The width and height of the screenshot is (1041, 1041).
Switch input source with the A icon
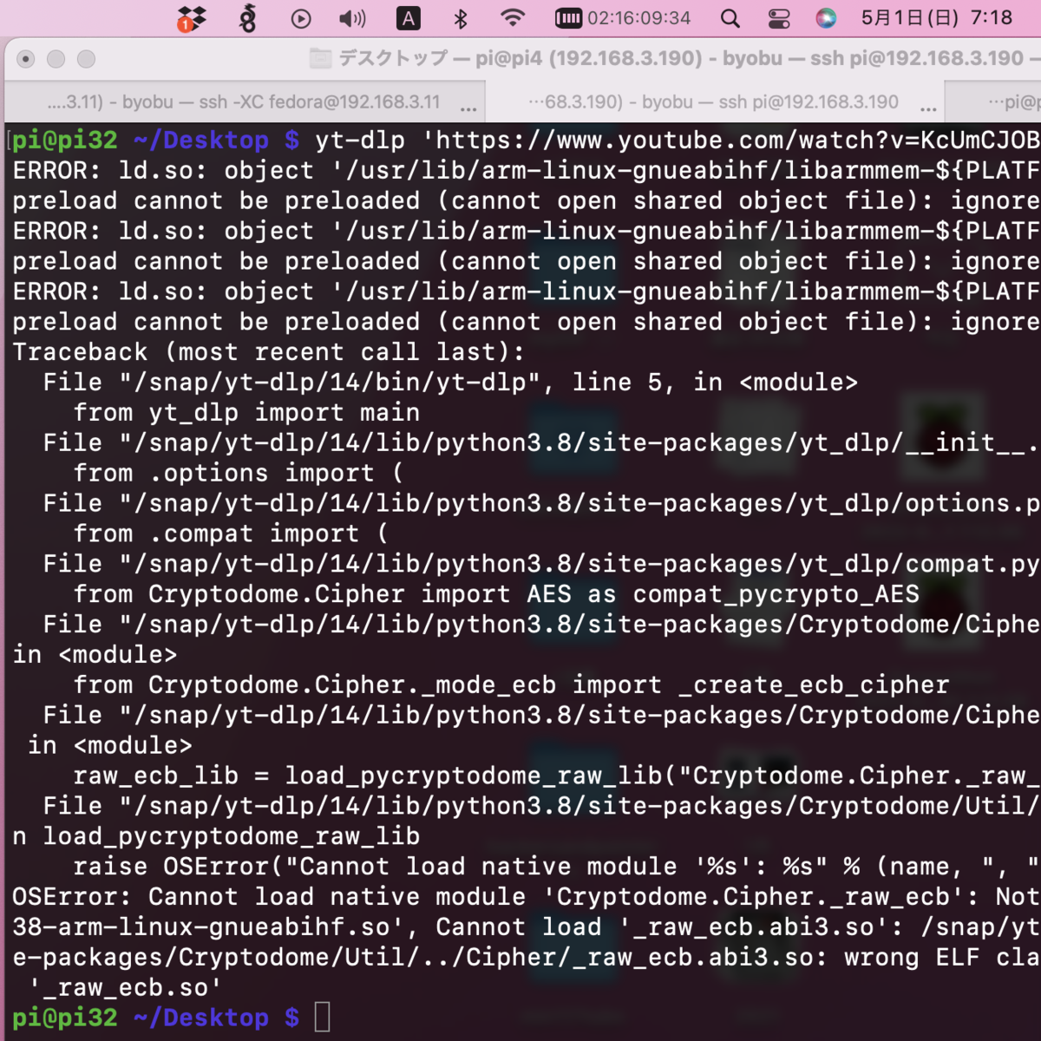click(408, 18)
